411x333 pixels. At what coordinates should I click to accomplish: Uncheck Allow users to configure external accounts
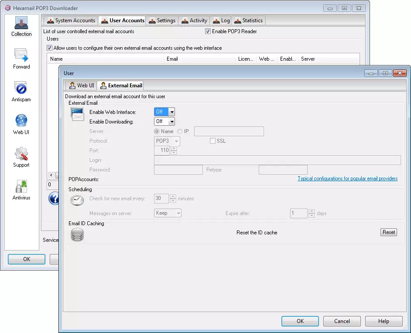click(x=49, y=48)
